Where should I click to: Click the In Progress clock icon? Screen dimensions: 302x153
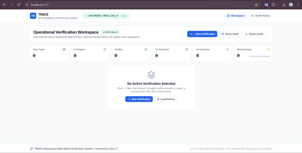click(x=105, y=49)
